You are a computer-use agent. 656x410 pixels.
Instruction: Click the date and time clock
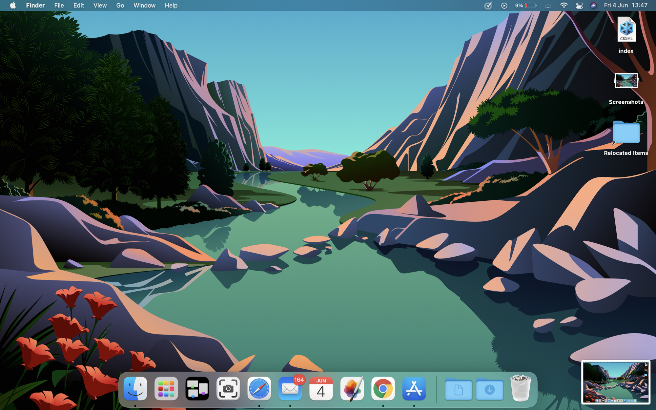tap(625, 6)
